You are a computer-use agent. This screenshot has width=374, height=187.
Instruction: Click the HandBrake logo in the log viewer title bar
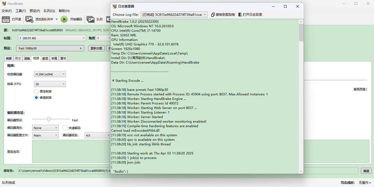pos(115,6)
